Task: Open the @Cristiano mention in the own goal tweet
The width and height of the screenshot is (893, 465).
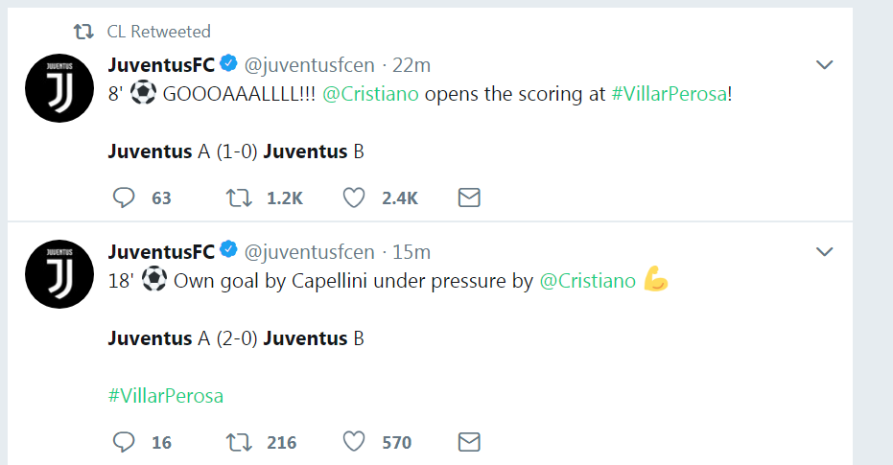Action: pyautogui.click(x=588, y=282)
